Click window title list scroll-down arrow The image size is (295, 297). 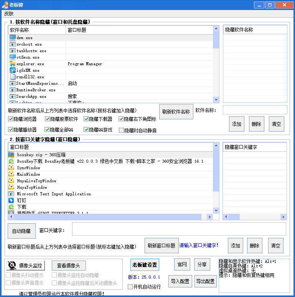(216, 210)
